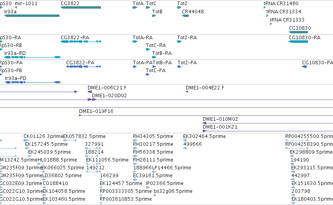This screenshot has height=205, width=333.
Task: Select the LD36802.5prime EST label
Action: click(x=62, y=176)
